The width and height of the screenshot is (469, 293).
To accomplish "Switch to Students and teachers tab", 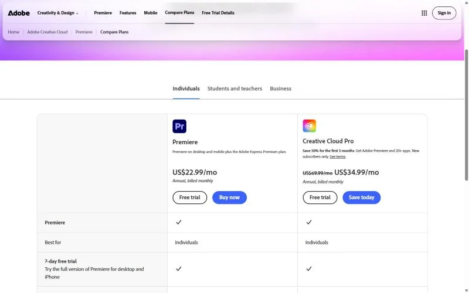I will click(x=235, y=88).
